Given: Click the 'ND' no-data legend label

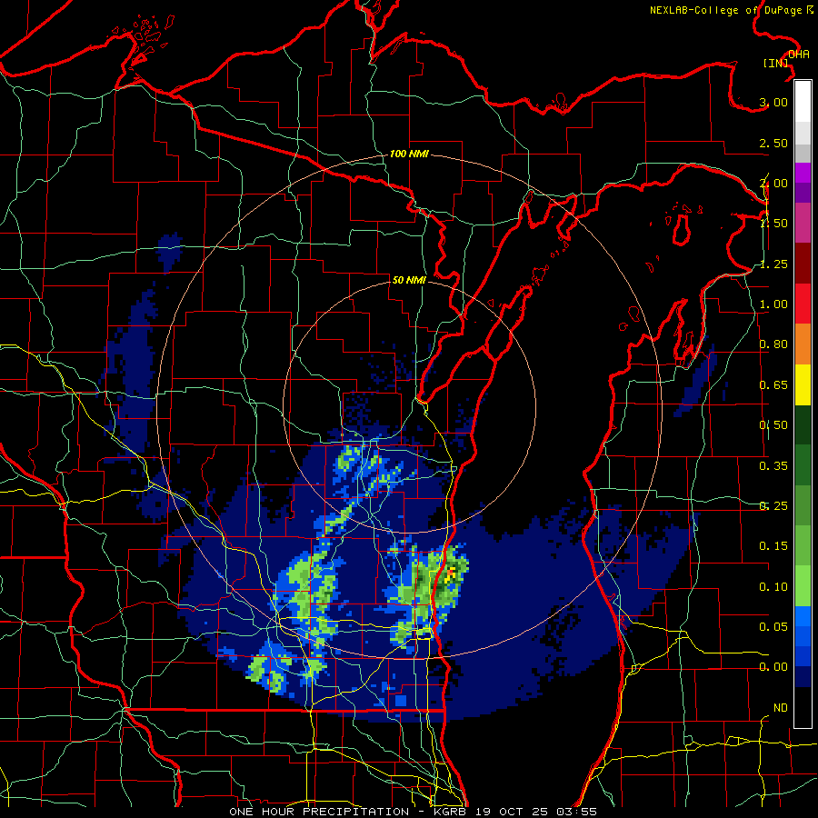Looking at the screenshot, I should click(781, 708).
